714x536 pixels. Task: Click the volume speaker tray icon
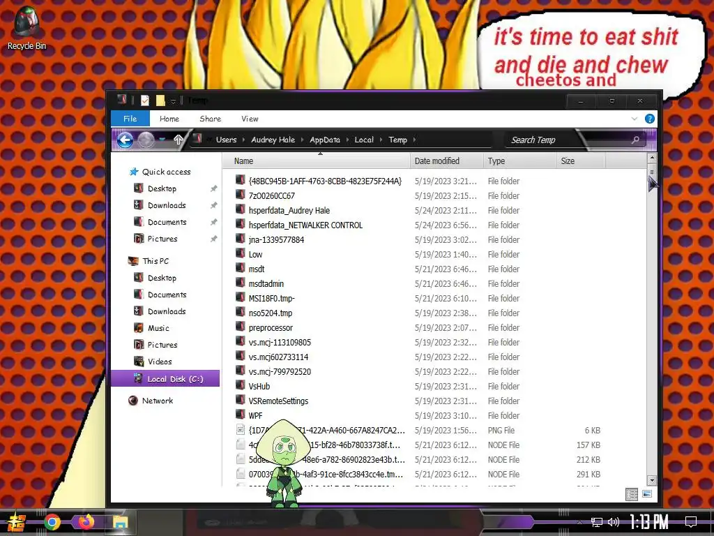(614, 522)
